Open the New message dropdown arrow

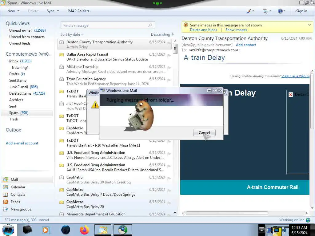18,11
